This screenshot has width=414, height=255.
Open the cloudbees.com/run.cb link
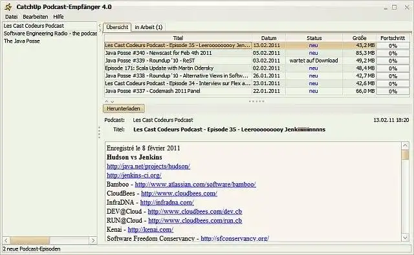(x=195, y=221)
